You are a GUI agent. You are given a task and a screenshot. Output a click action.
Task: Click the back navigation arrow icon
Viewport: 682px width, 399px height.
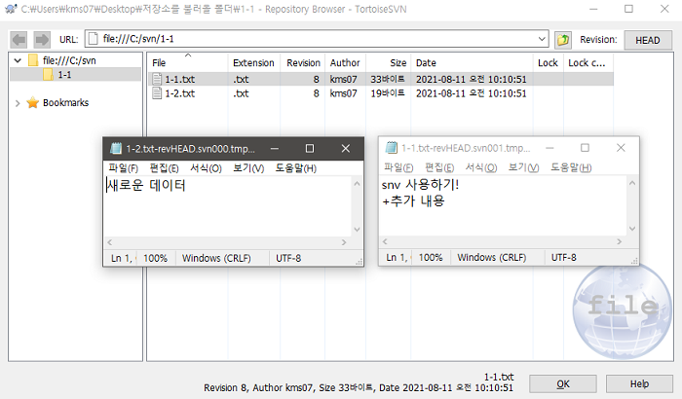point(19,40)
